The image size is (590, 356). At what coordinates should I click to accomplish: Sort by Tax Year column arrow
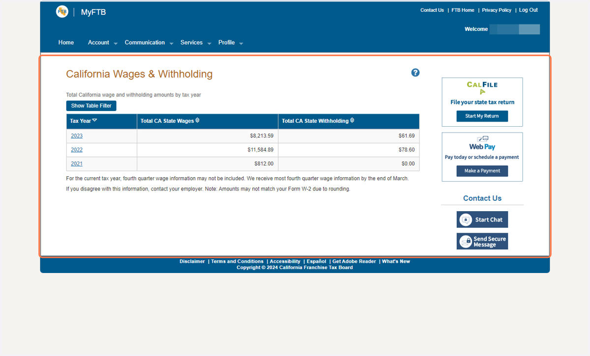pyautogui.click(x=95, y=120)
